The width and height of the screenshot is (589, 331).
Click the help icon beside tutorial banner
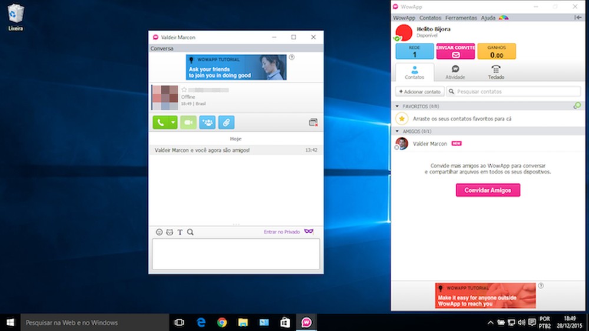(292, 58)
